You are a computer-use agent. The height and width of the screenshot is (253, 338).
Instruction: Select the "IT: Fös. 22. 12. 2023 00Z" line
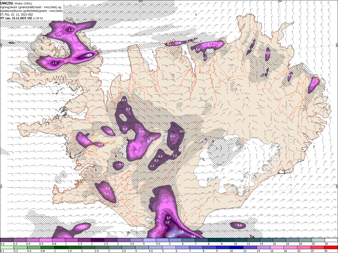[x=17, y=14]
